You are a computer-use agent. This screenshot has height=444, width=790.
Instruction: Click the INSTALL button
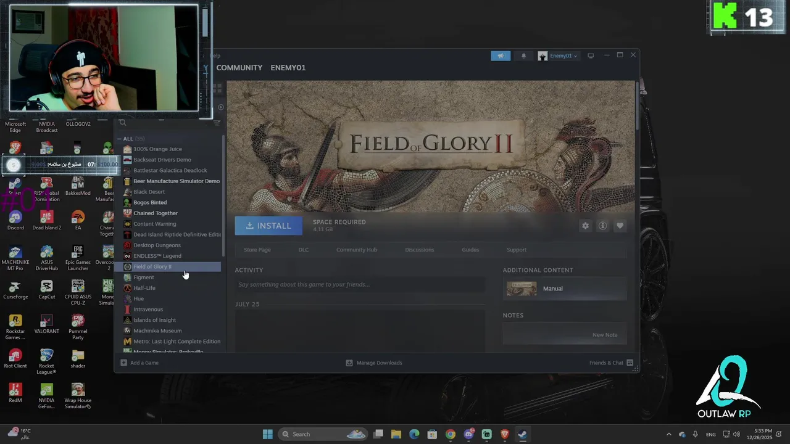[268, 226]
